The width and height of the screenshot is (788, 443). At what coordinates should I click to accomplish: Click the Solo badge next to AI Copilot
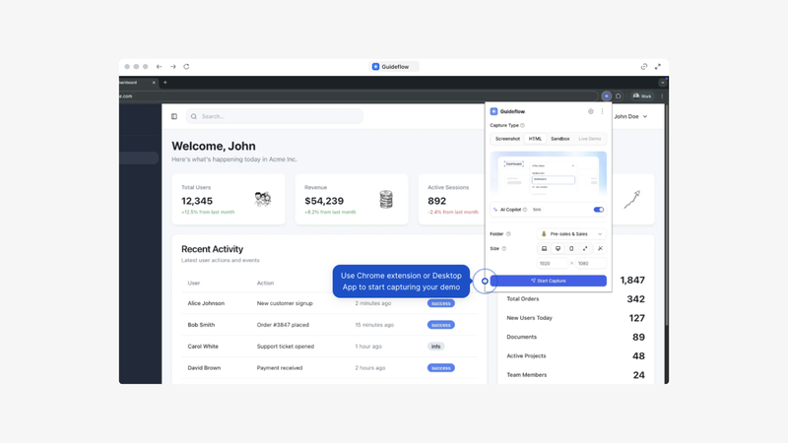[x=537, y=210]
